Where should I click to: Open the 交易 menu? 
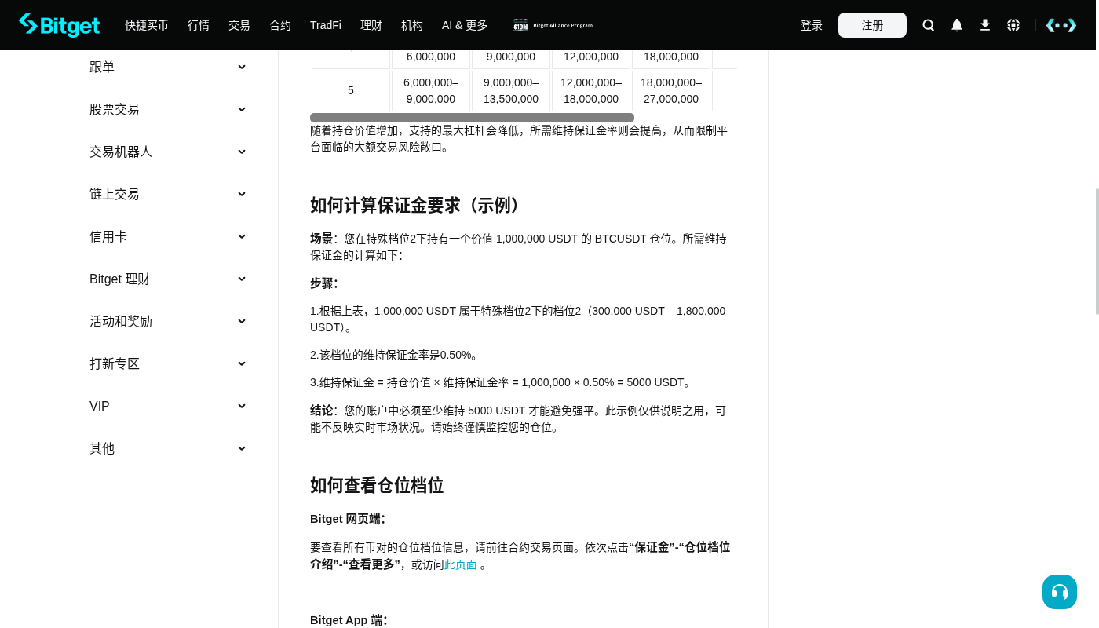239,25
